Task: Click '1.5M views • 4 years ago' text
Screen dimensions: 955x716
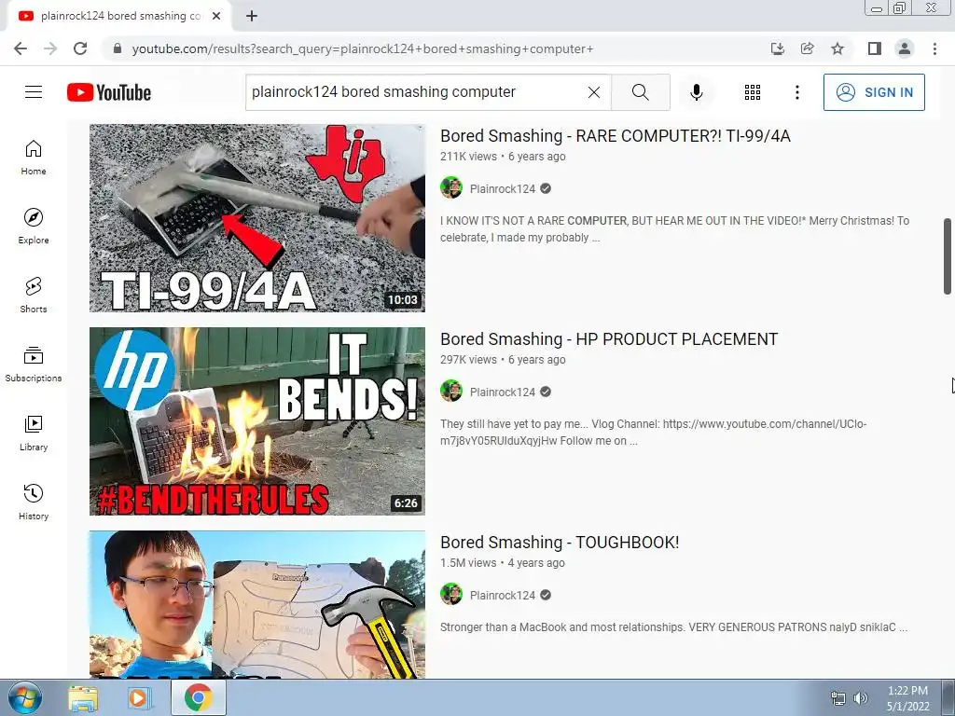Action: point(503,563)
